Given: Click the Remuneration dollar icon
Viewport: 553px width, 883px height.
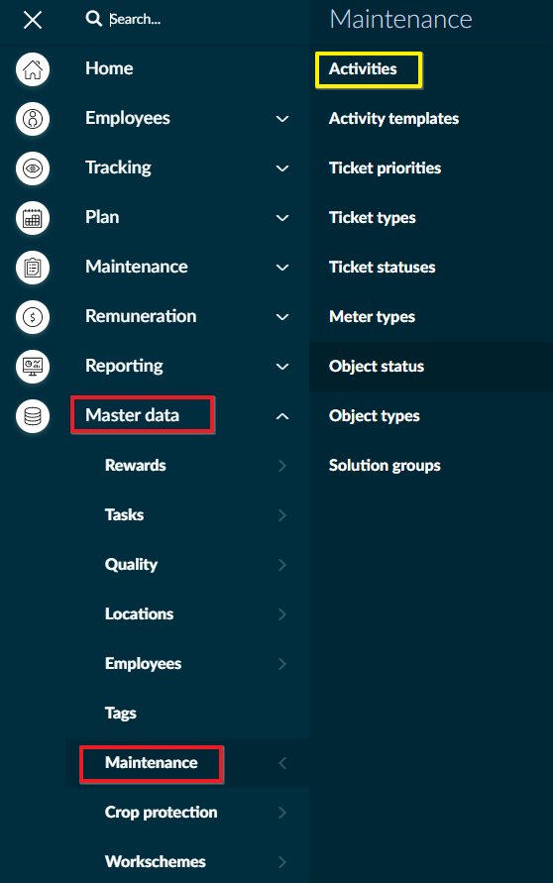Looking at the screenshot, I should coord(33,317).
